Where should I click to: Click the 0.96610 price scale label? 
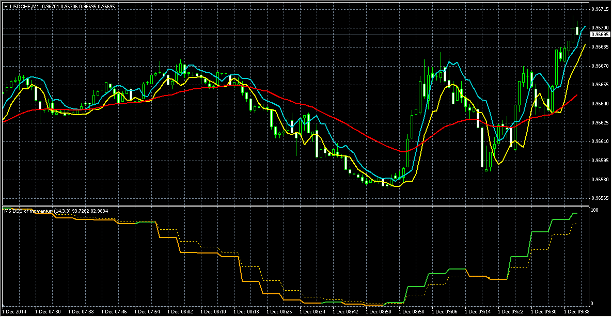pos(600,141)
